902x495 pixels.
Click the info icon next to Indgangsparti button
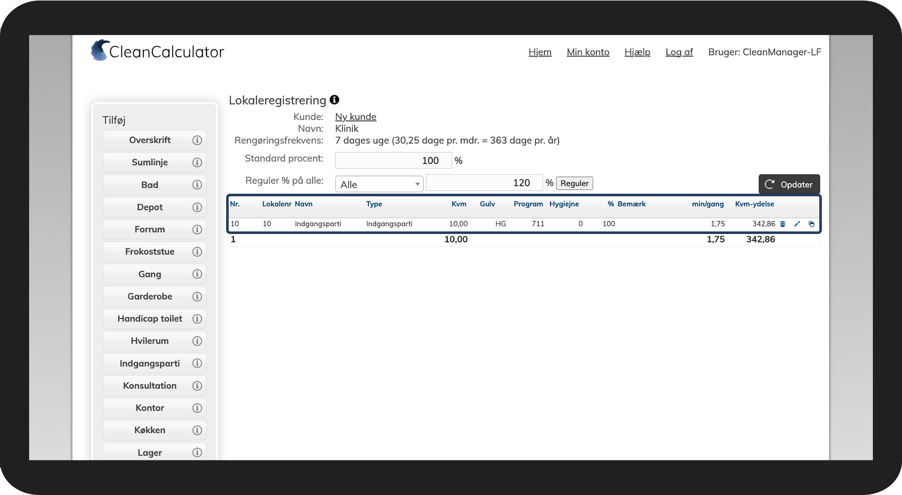coord(197,363)
